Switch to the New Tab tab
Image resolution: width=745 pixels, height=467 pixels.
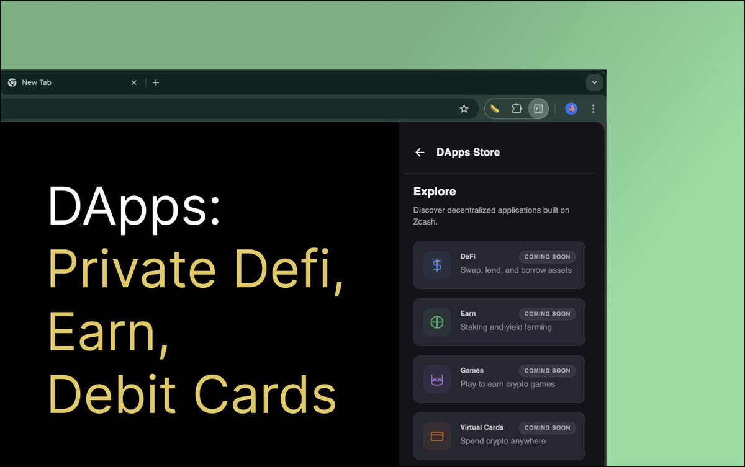[71, 82]
